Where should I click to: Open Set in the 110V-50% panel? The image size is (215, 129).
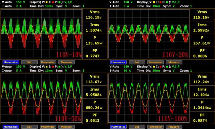(29, 127)
